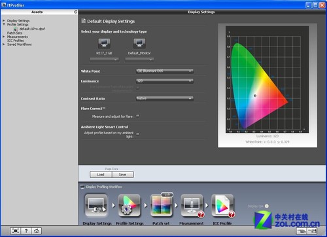Expand the Saved Workflows tree item

pyautogui.click(x=4, y=45)
